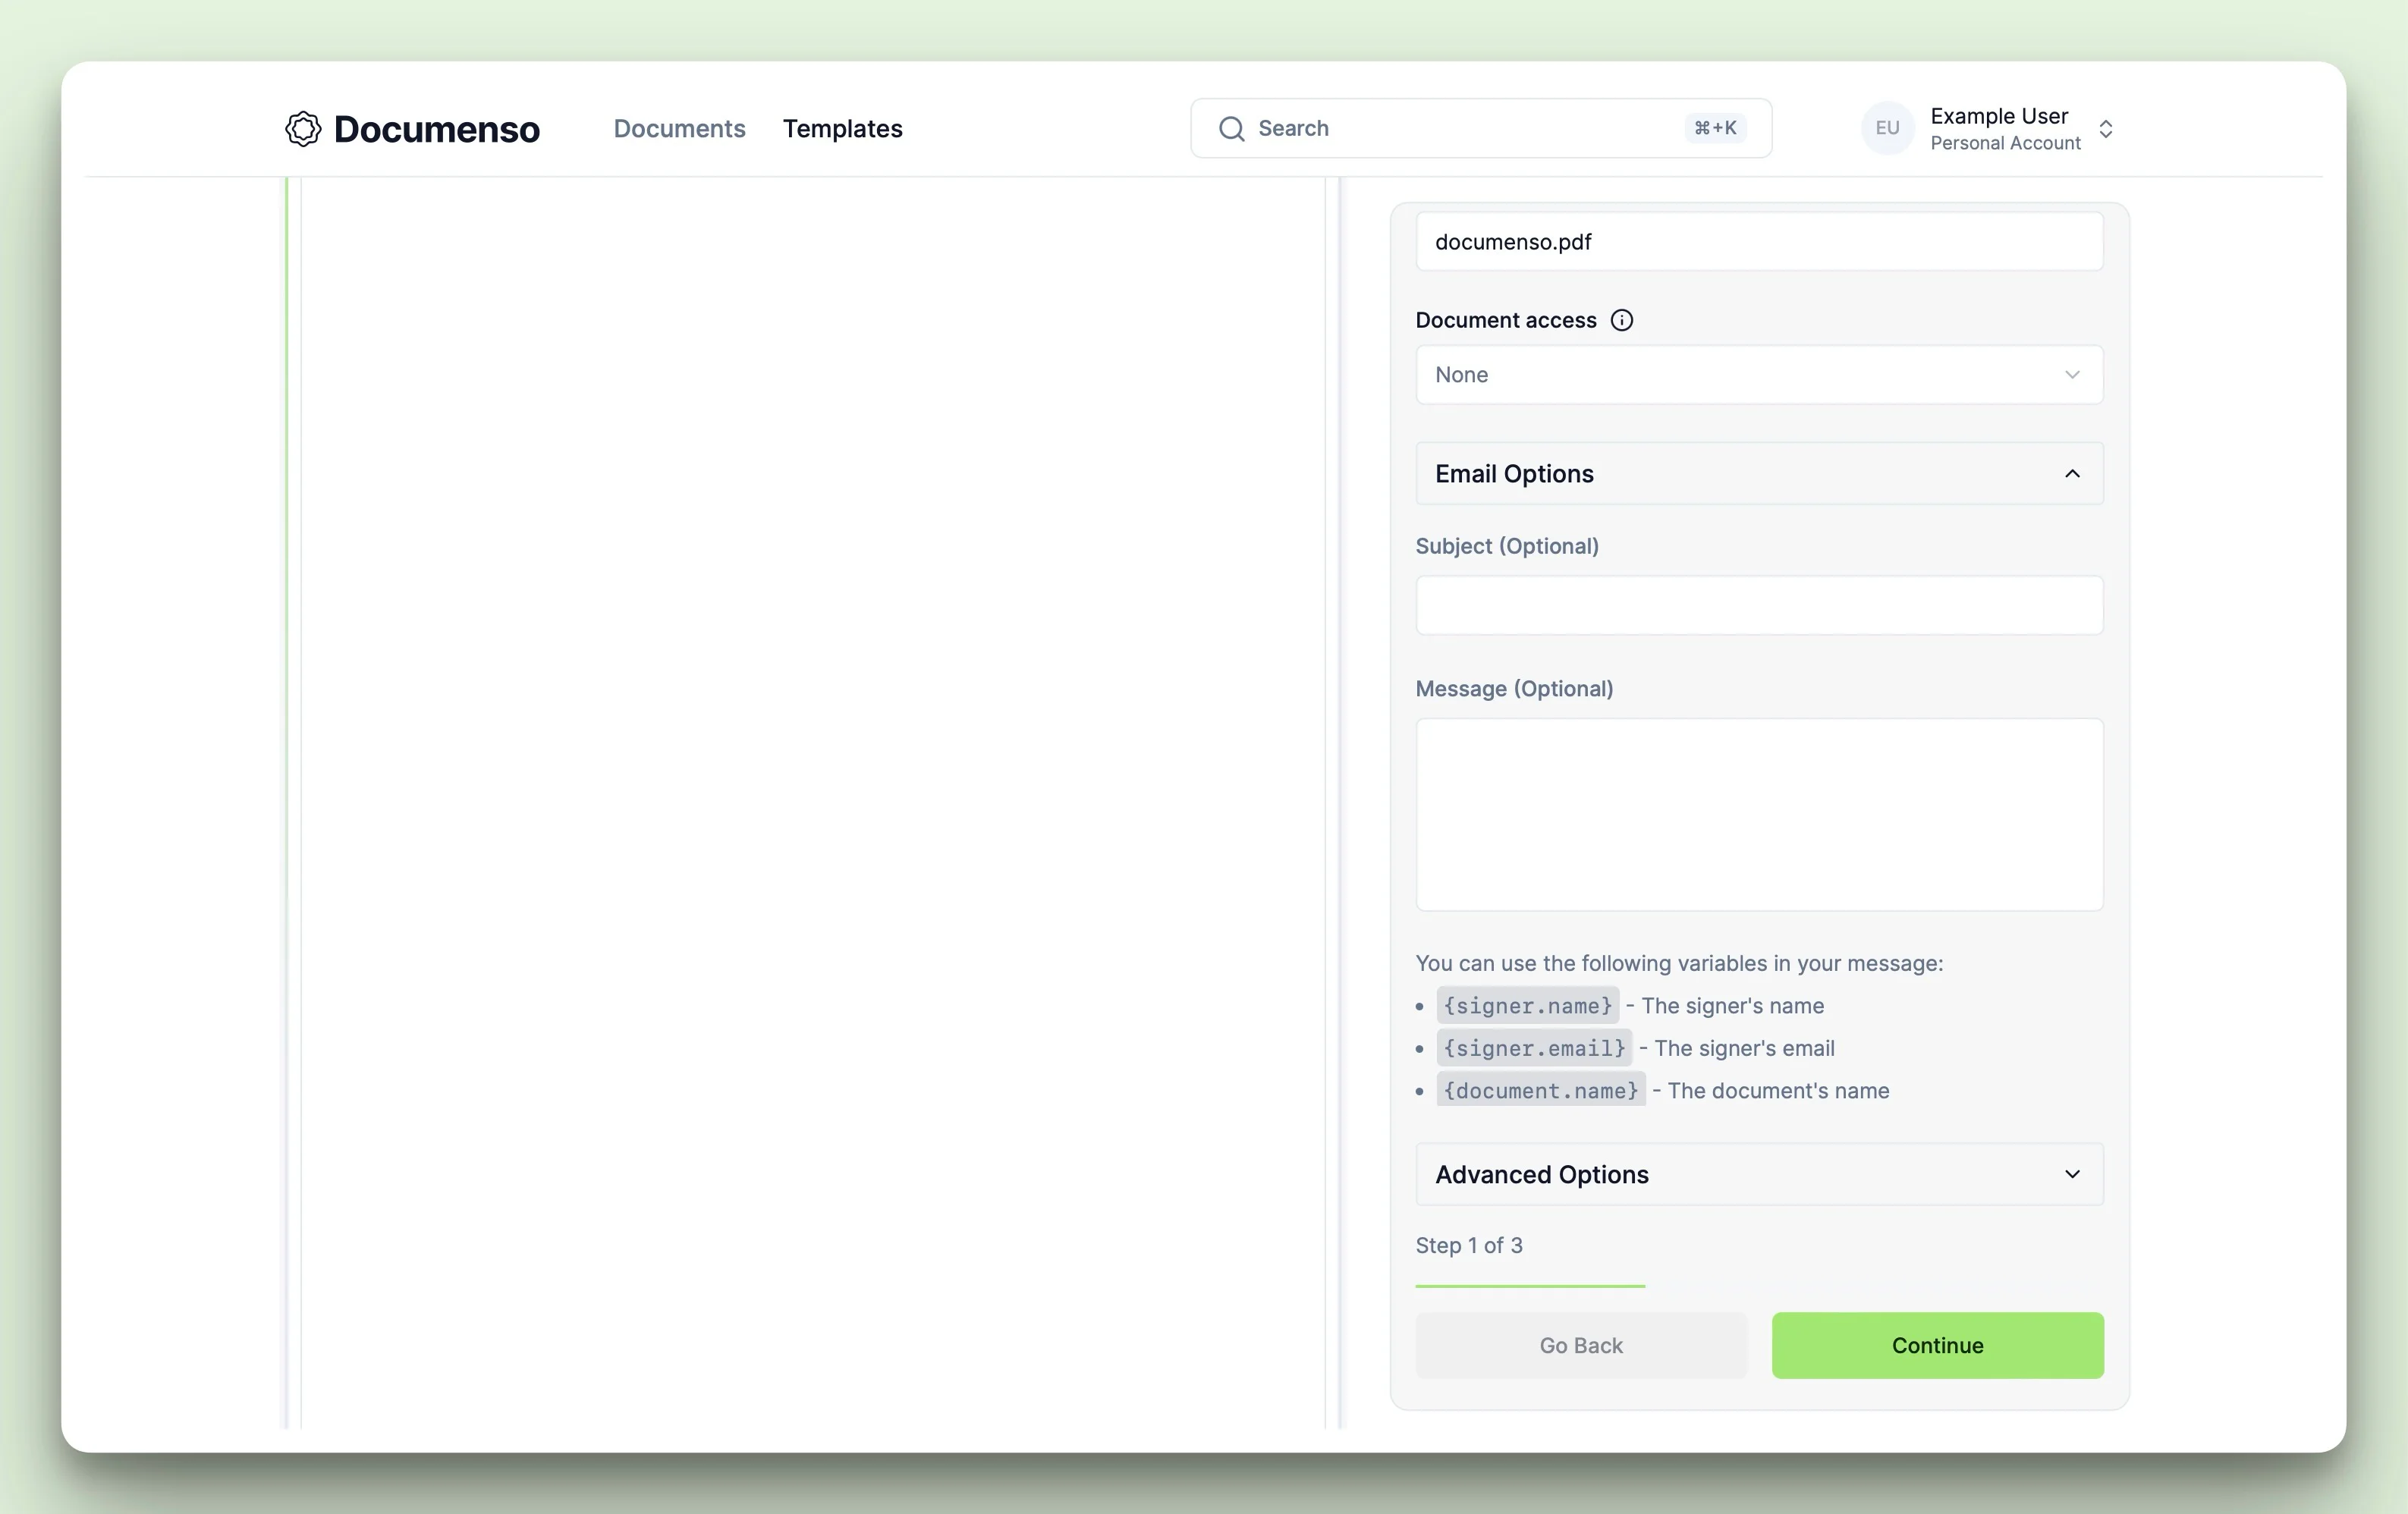The image size is (2408, 1514).
Task: Open the Document access None dropdown
Action: coord(1758,375)
